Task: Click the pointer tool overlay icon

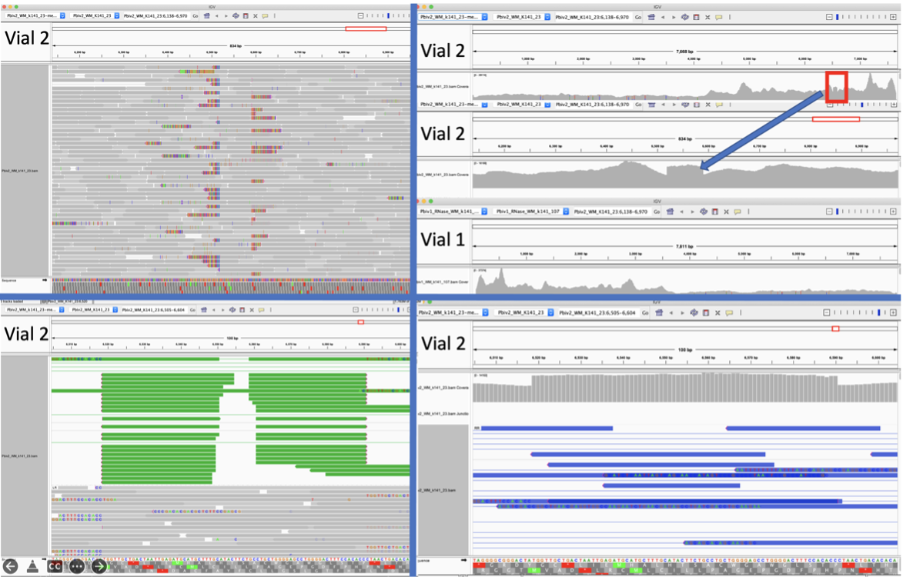Action: 33,567
